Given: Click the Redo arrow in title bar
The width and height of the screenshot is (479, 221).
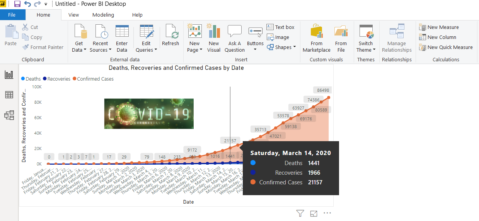Looking at the screenshot, I should [x=37, y=4].
